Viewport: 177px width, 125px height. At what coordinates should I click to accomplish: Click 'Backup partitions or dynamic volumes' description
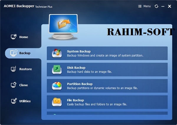click(x=102, y=88)
